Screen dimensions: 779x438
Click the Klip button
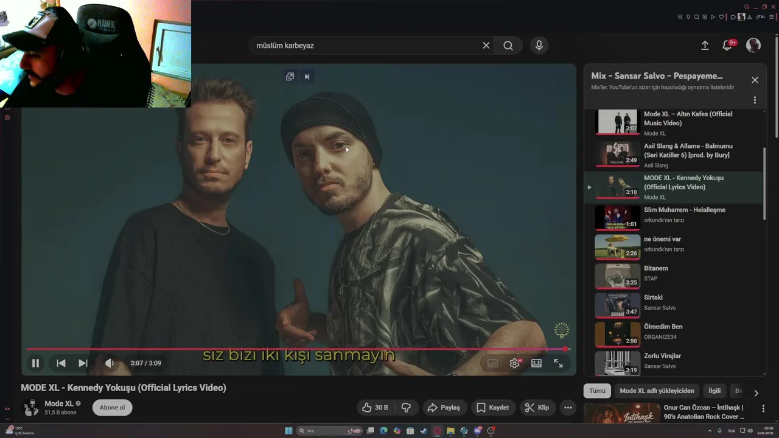pyautogui.click(x=537, y=408)
